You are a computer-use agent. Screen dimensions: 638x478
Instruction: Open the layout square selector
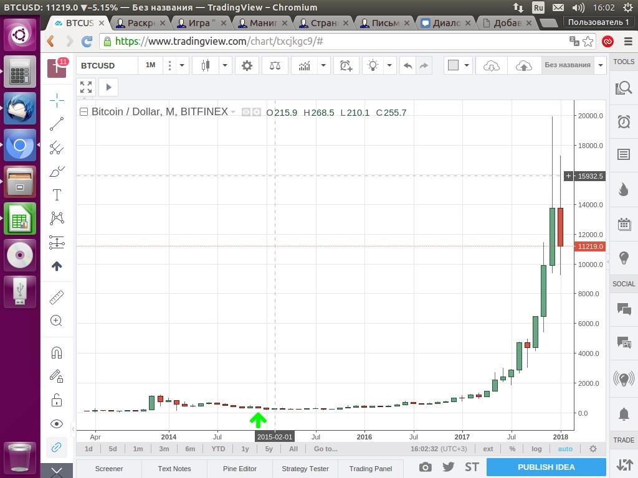[x=453, y=65]
